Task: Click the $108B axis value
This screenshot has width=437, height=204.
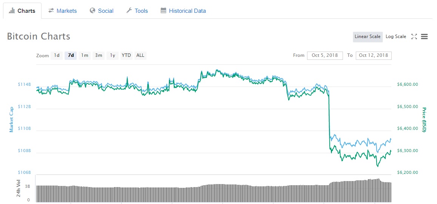Action: click(x=24, y=151)
